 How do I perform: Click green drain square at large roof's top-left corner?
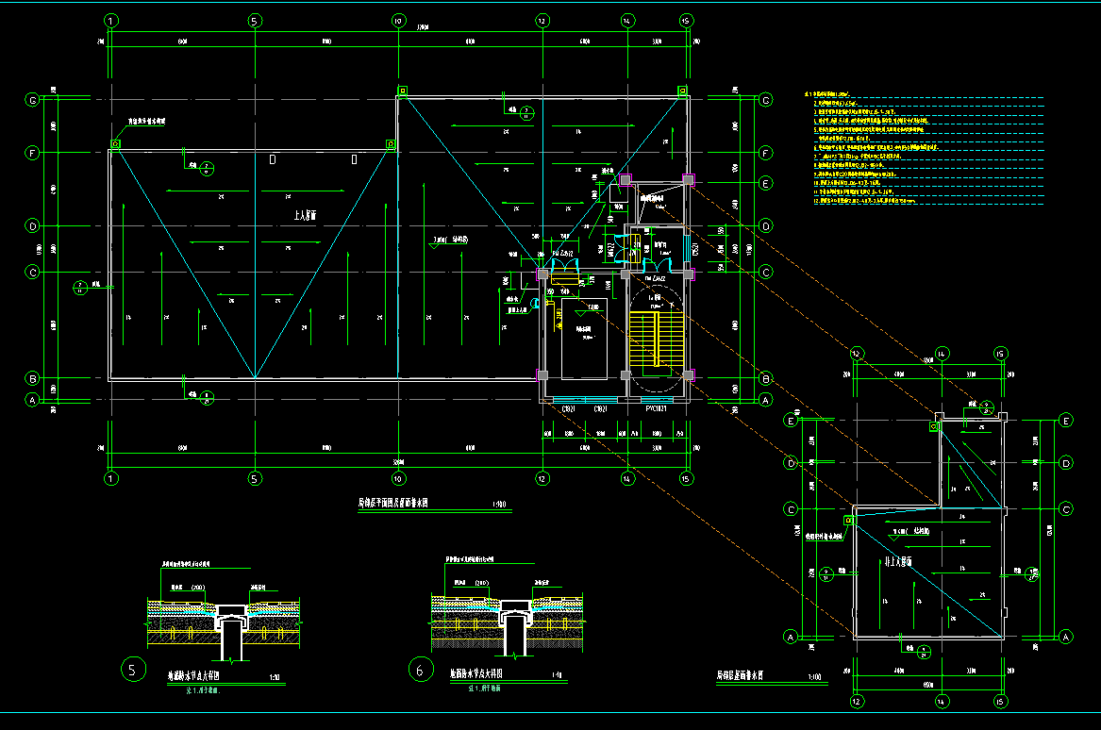[x=116, y=144]
